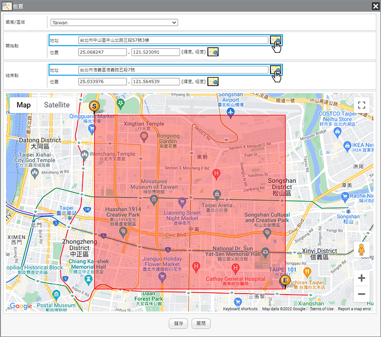Click the position dialog title icon
This screenshot has width=381, height=337.
point(7,6)
